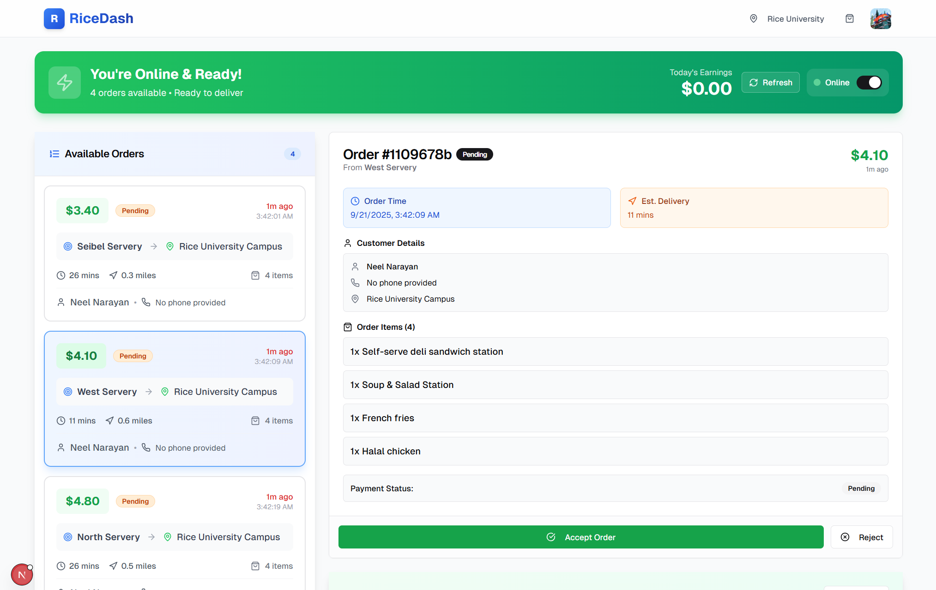Reject the current order

click(861, 537)
